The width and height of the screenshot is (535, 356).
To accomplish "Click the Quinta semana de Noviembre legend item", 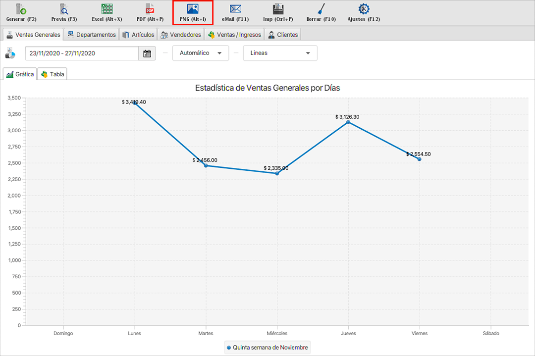I will pos(267,348).
